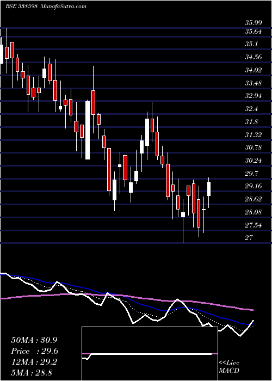Screen dimensions: 272x381
Task: Select the 35.99 price level label
Action: pyautogui.click(x=254, y=23)
